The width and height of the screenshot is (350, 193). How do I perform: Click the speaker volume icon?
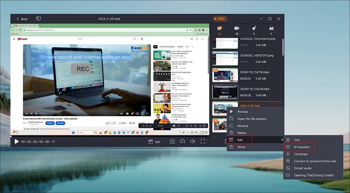[192, 141]
